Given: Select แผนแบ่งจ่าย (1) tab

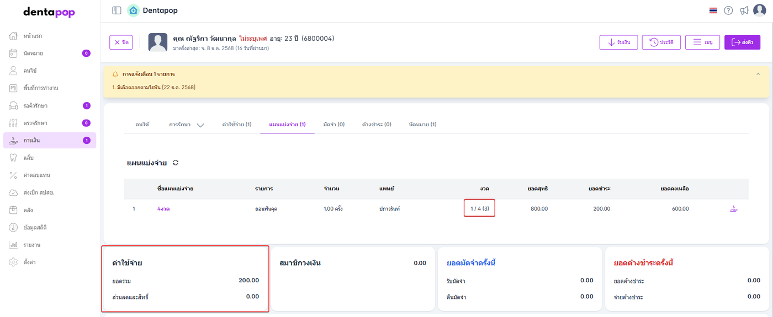Looking at the screenshot, I should coord(287,125).
